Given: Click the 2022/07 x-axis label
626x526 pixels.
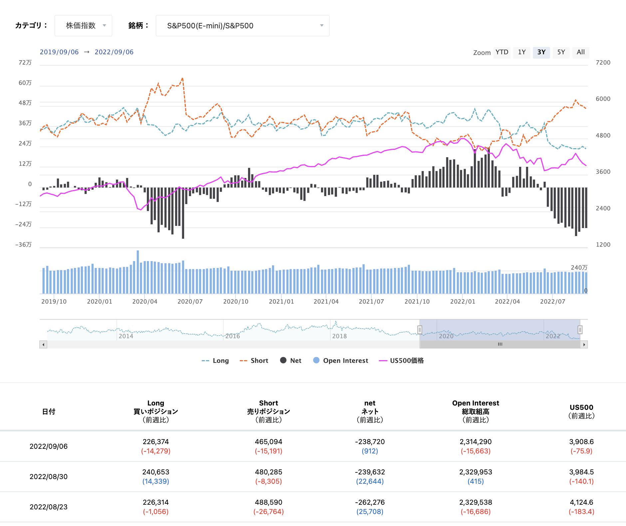Looking at the screenshot, I should coord(552,302).
